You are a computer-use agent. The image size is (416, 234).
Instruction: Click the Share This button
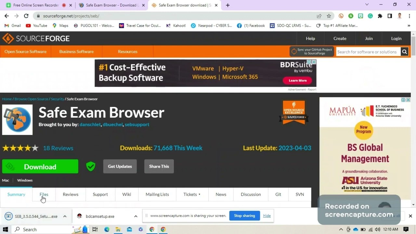159,166
